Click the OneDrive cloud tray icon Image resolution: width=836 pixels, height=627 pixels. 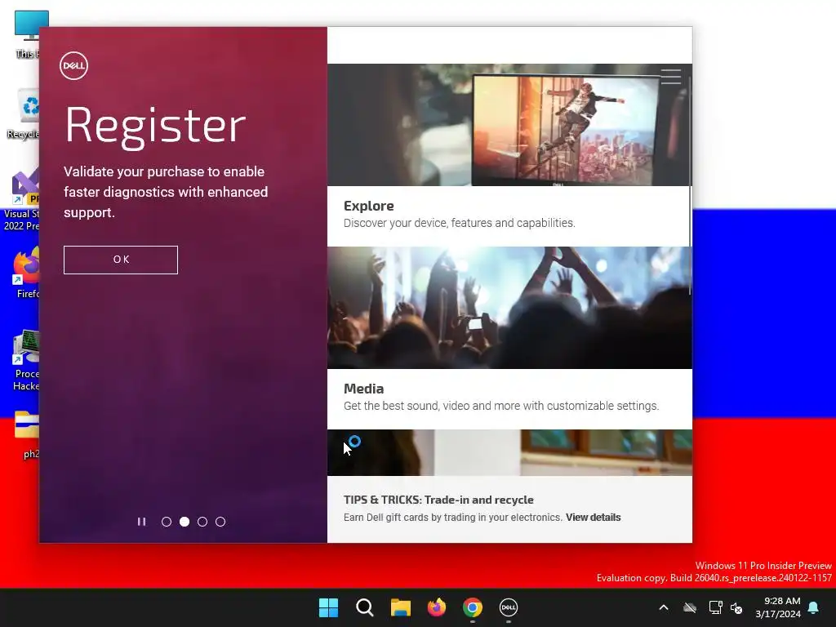690,607
